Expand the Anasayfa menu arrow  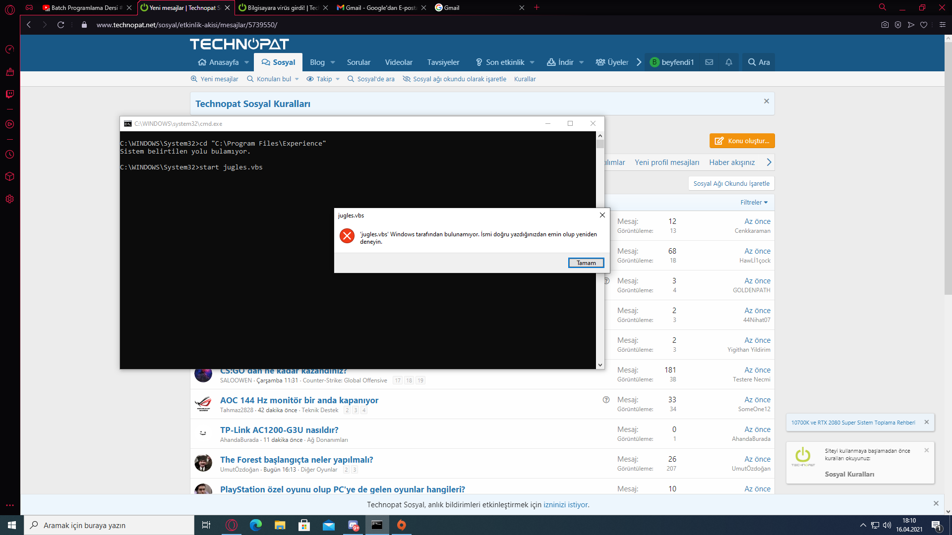[246, 62]
